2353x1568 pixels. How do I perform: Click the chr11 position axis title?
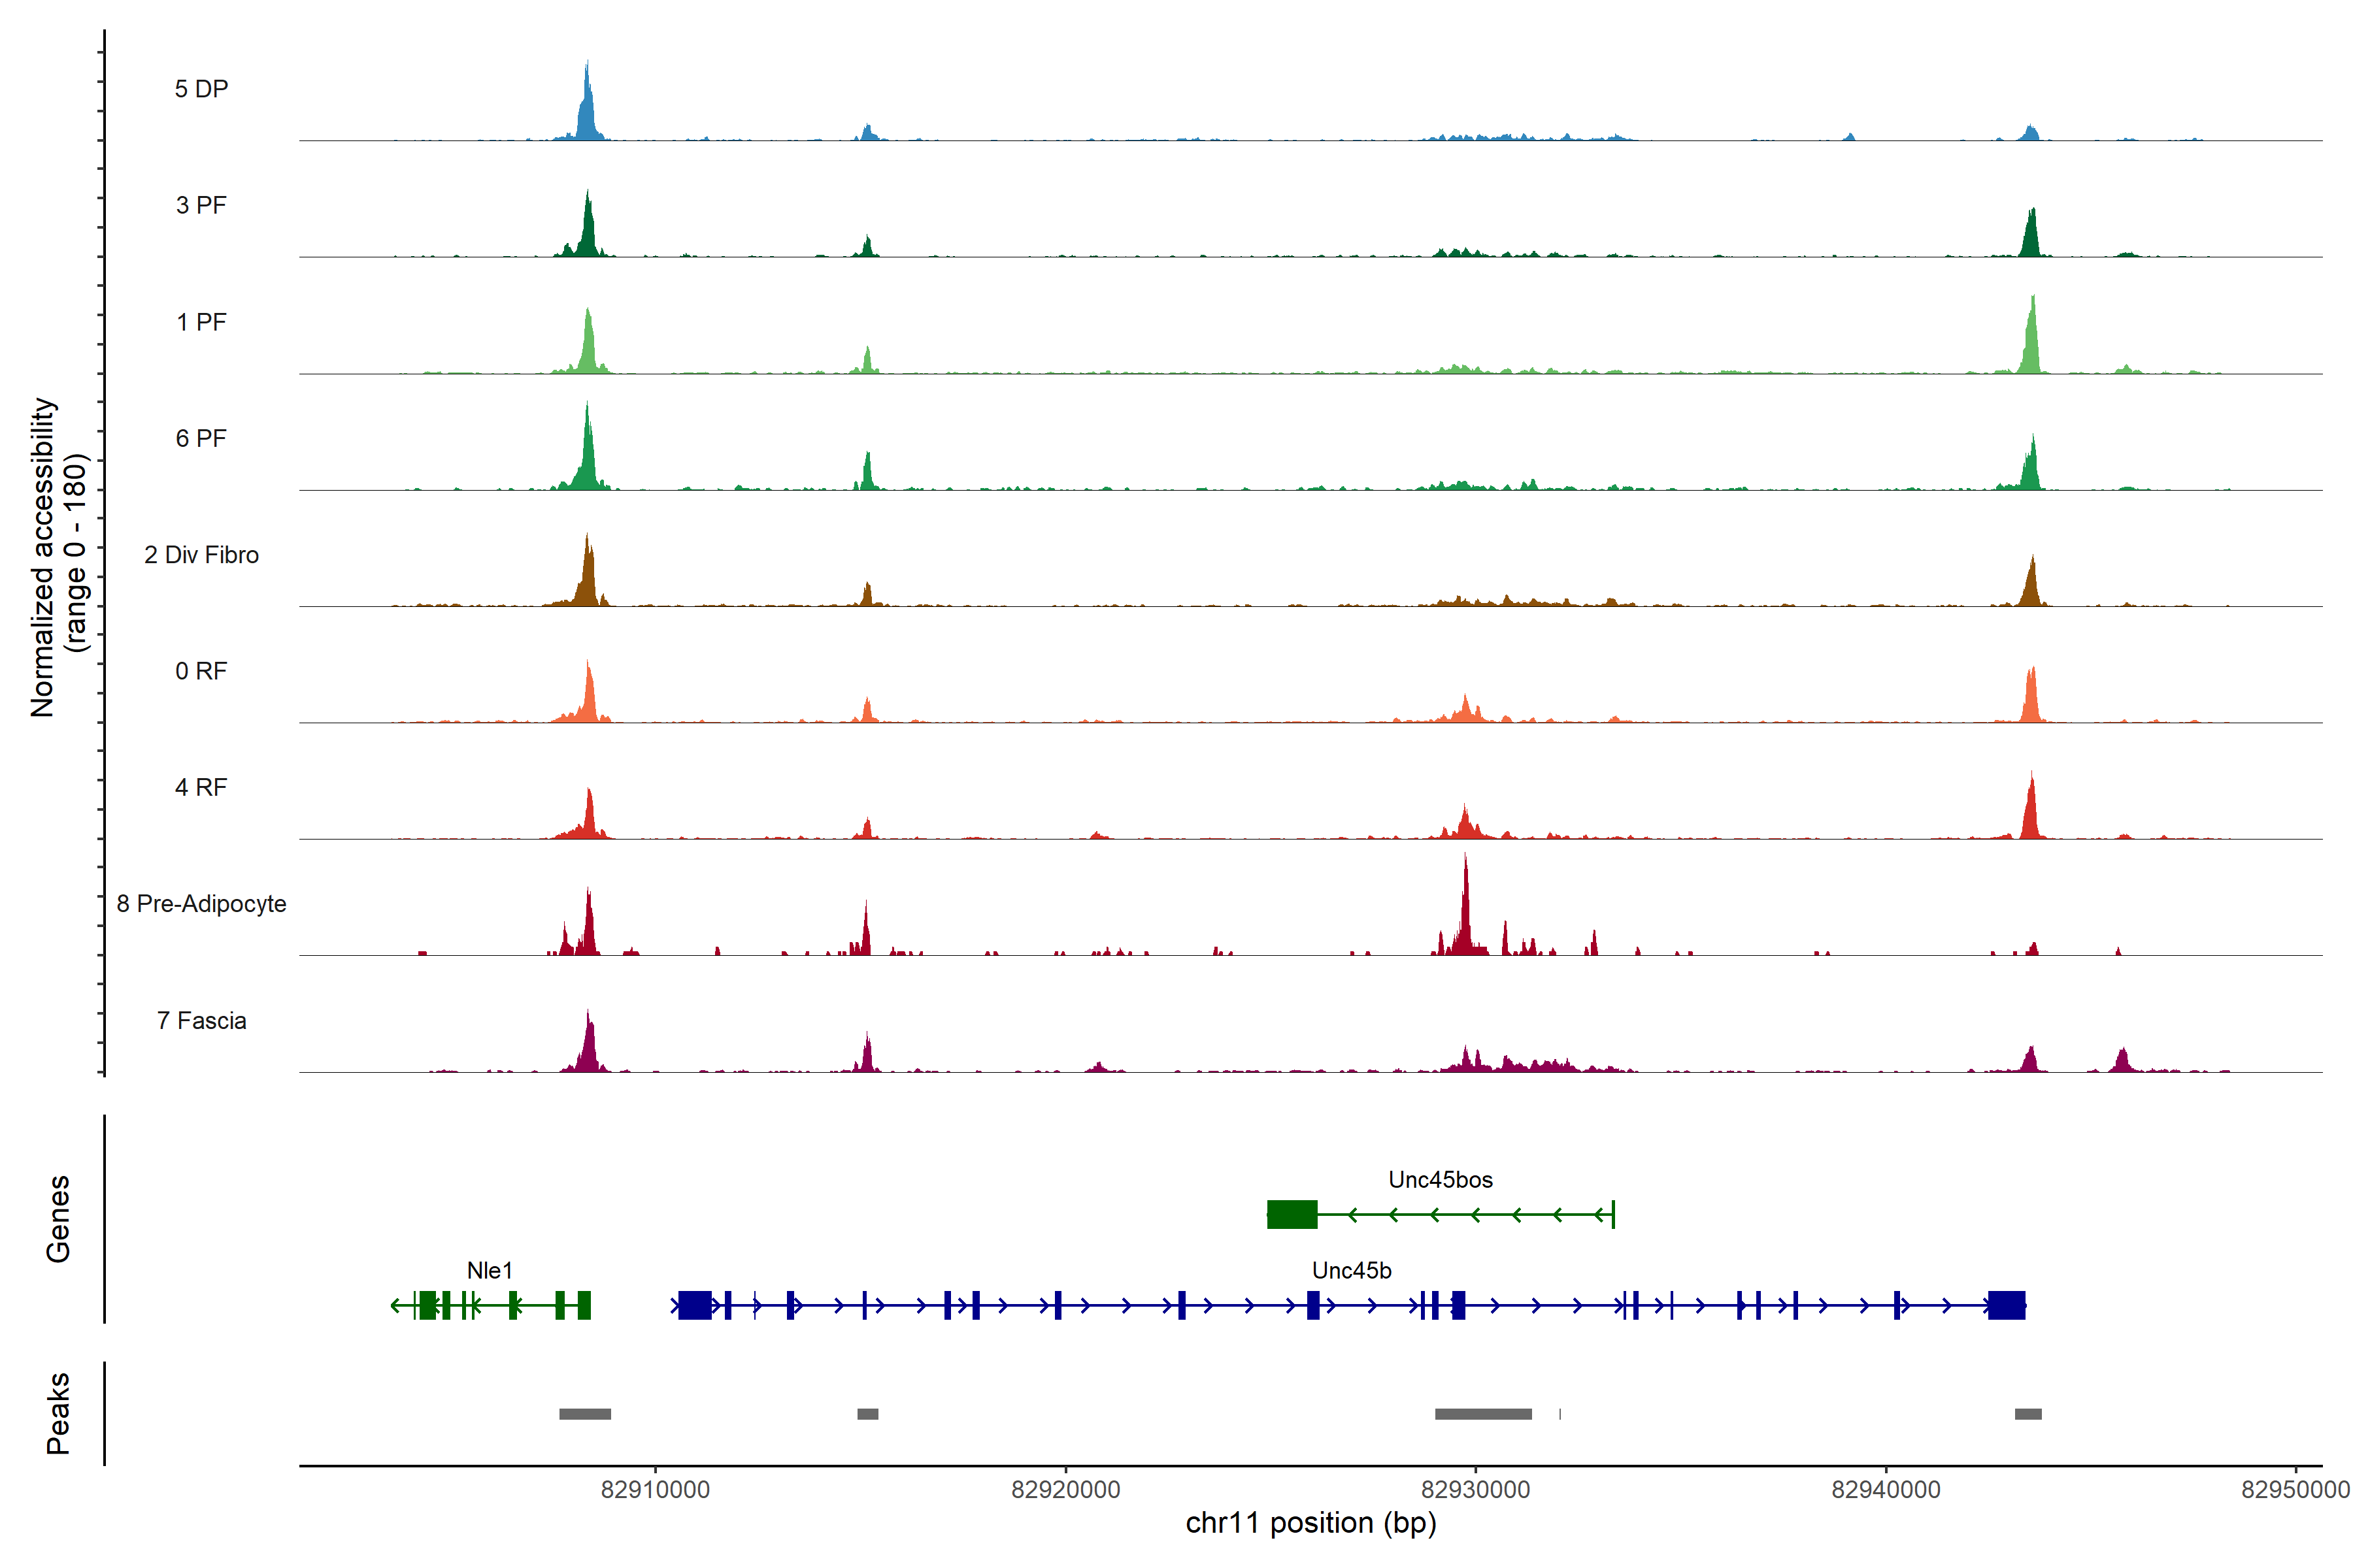point(1310,1524)
